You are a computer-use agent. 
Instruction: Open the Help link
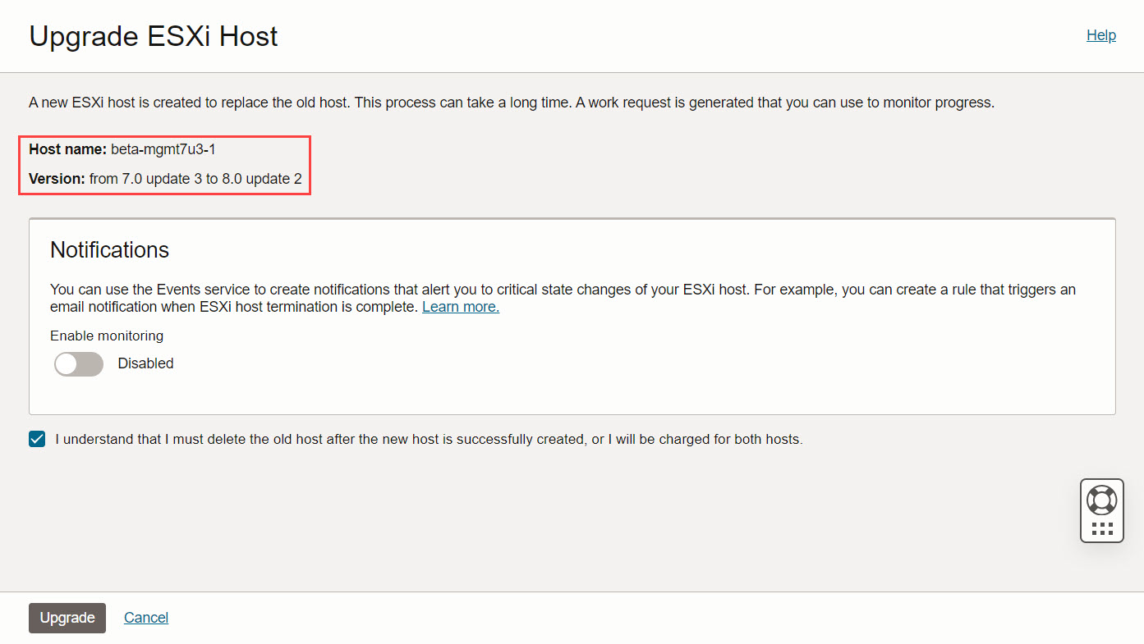point(1101,35)
